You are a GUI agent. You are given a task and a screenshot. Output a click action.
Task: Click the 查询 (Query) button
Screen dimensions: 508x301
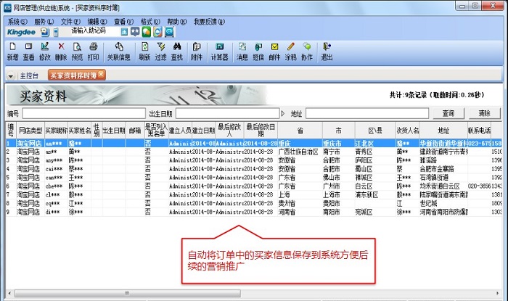pos(448,113)
